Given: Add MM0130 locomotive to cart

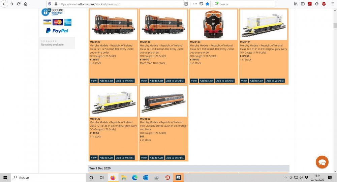Looking at the screenshot, I should tap(156, 81).
